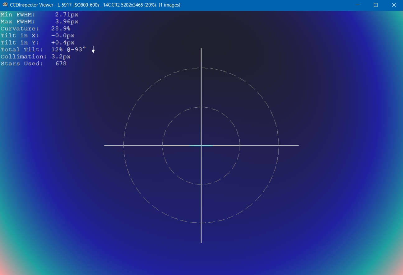Click the Total Tilt 12% readout
Viewport: 403px width, 275px height.
pos(43,49)
